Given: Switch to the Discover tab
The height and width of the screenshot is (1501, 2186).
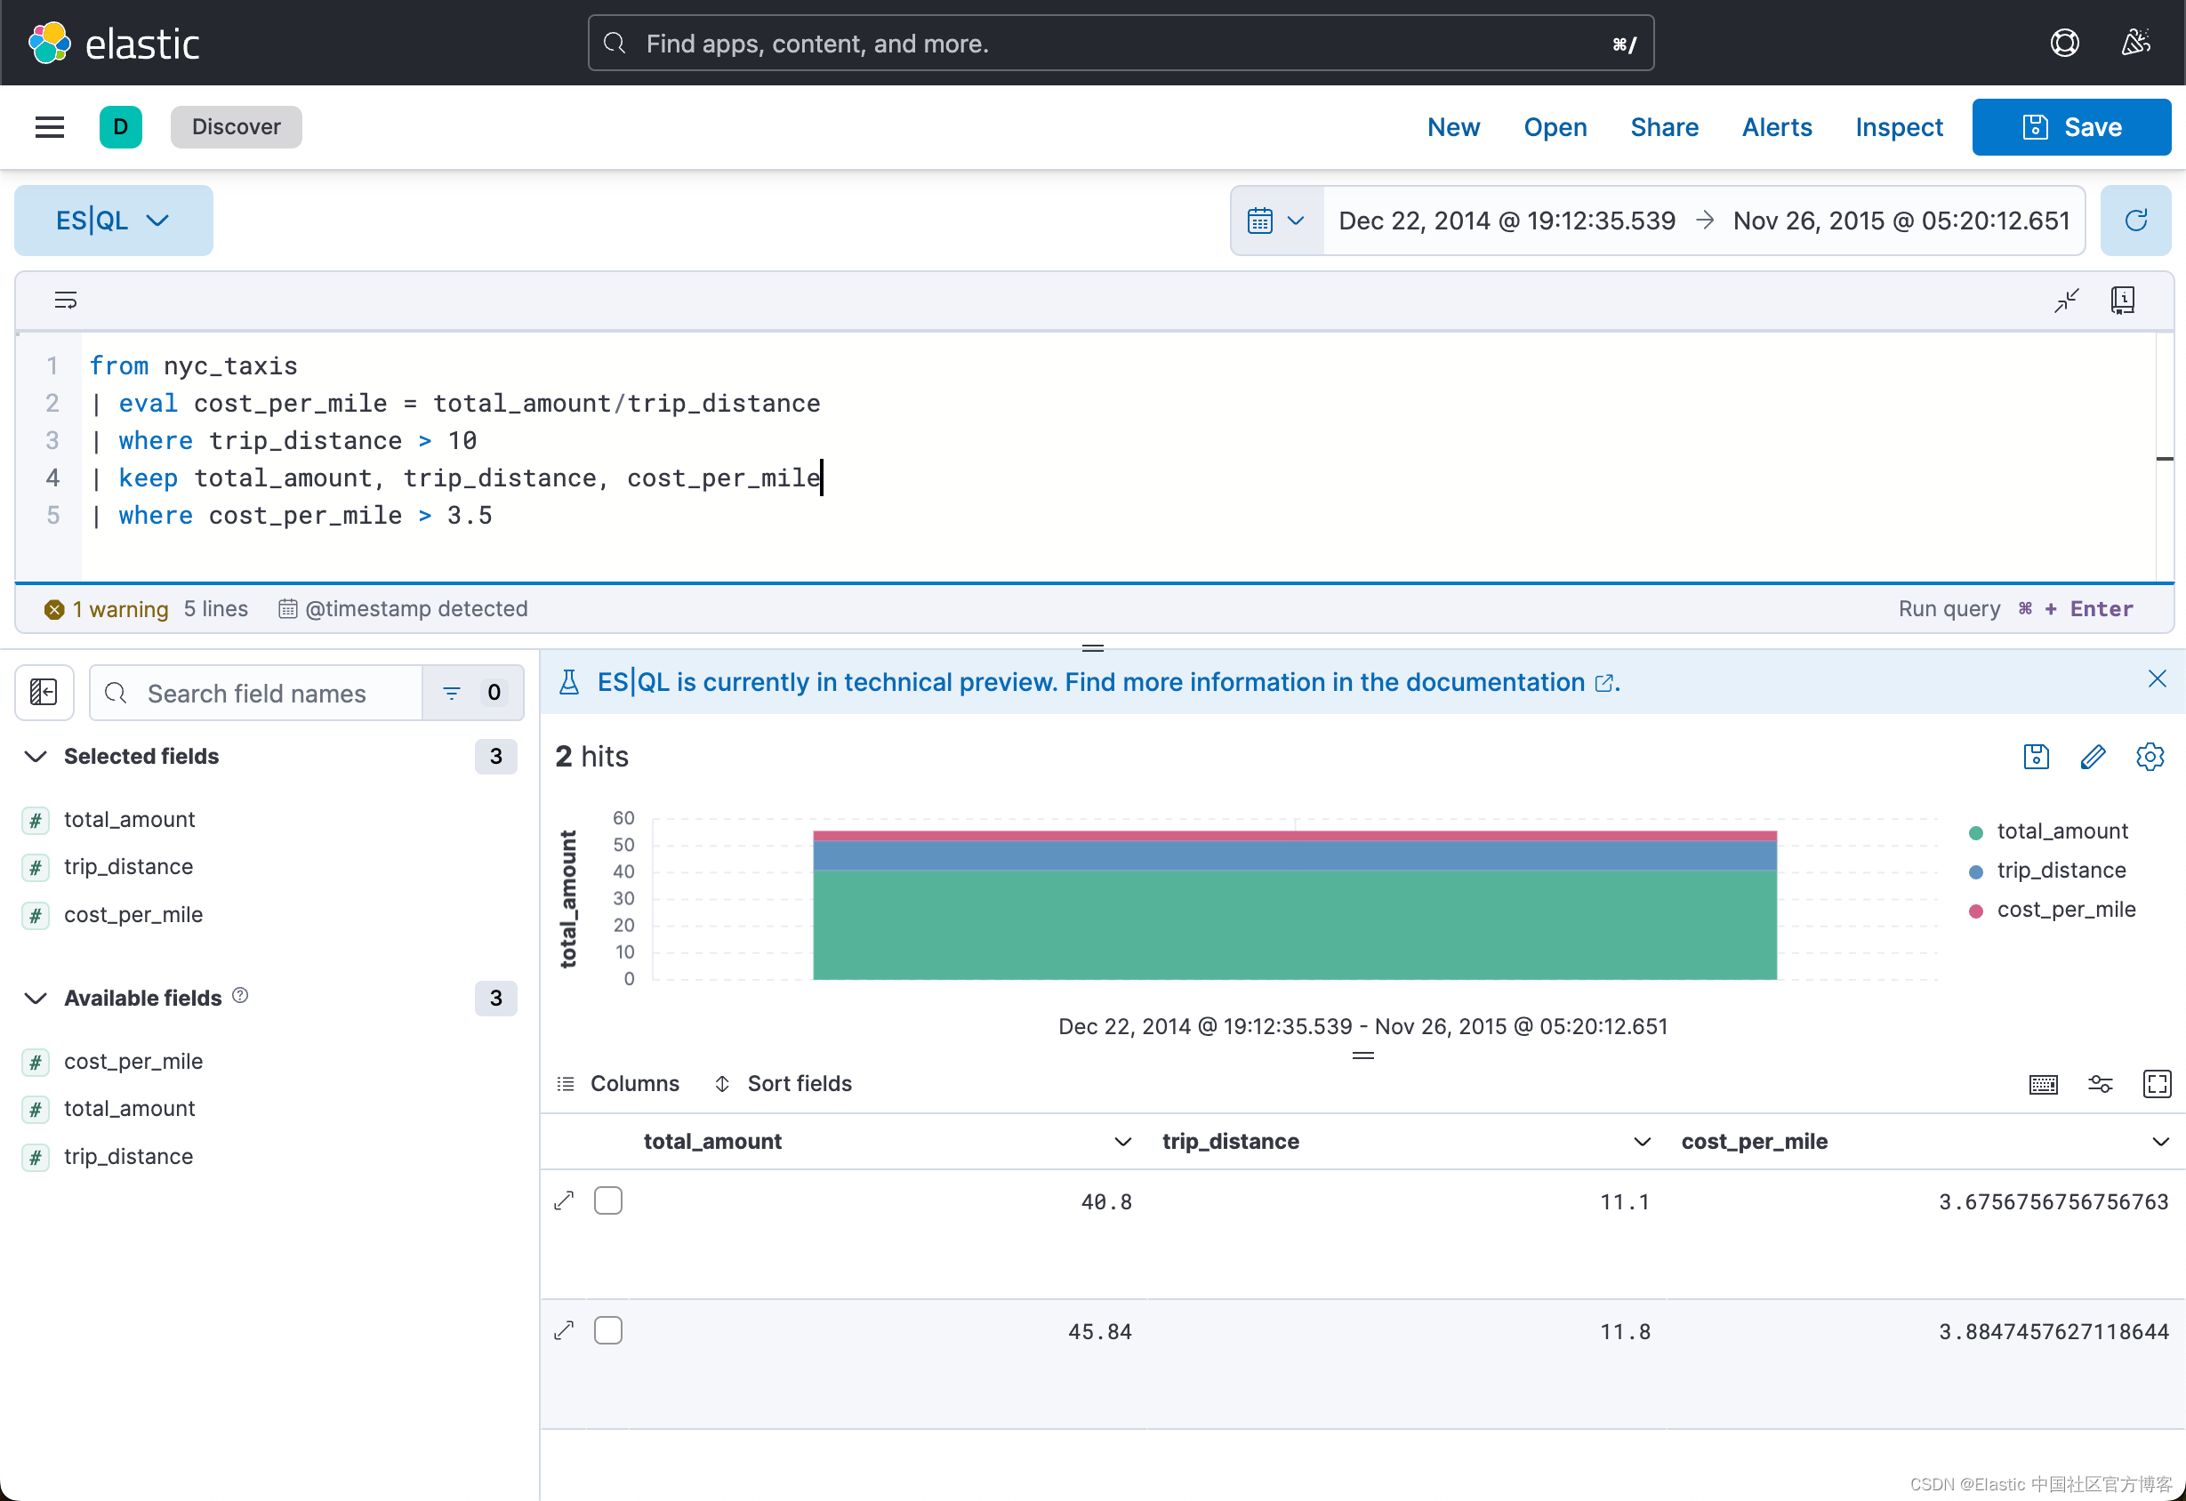Looking at the screenshot, I should (236, 127).
